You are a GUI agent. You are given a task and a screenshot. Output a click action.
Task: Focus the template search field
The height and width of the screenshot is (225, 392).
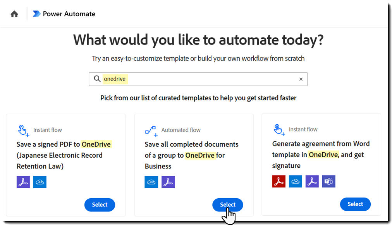pos(198,79)
